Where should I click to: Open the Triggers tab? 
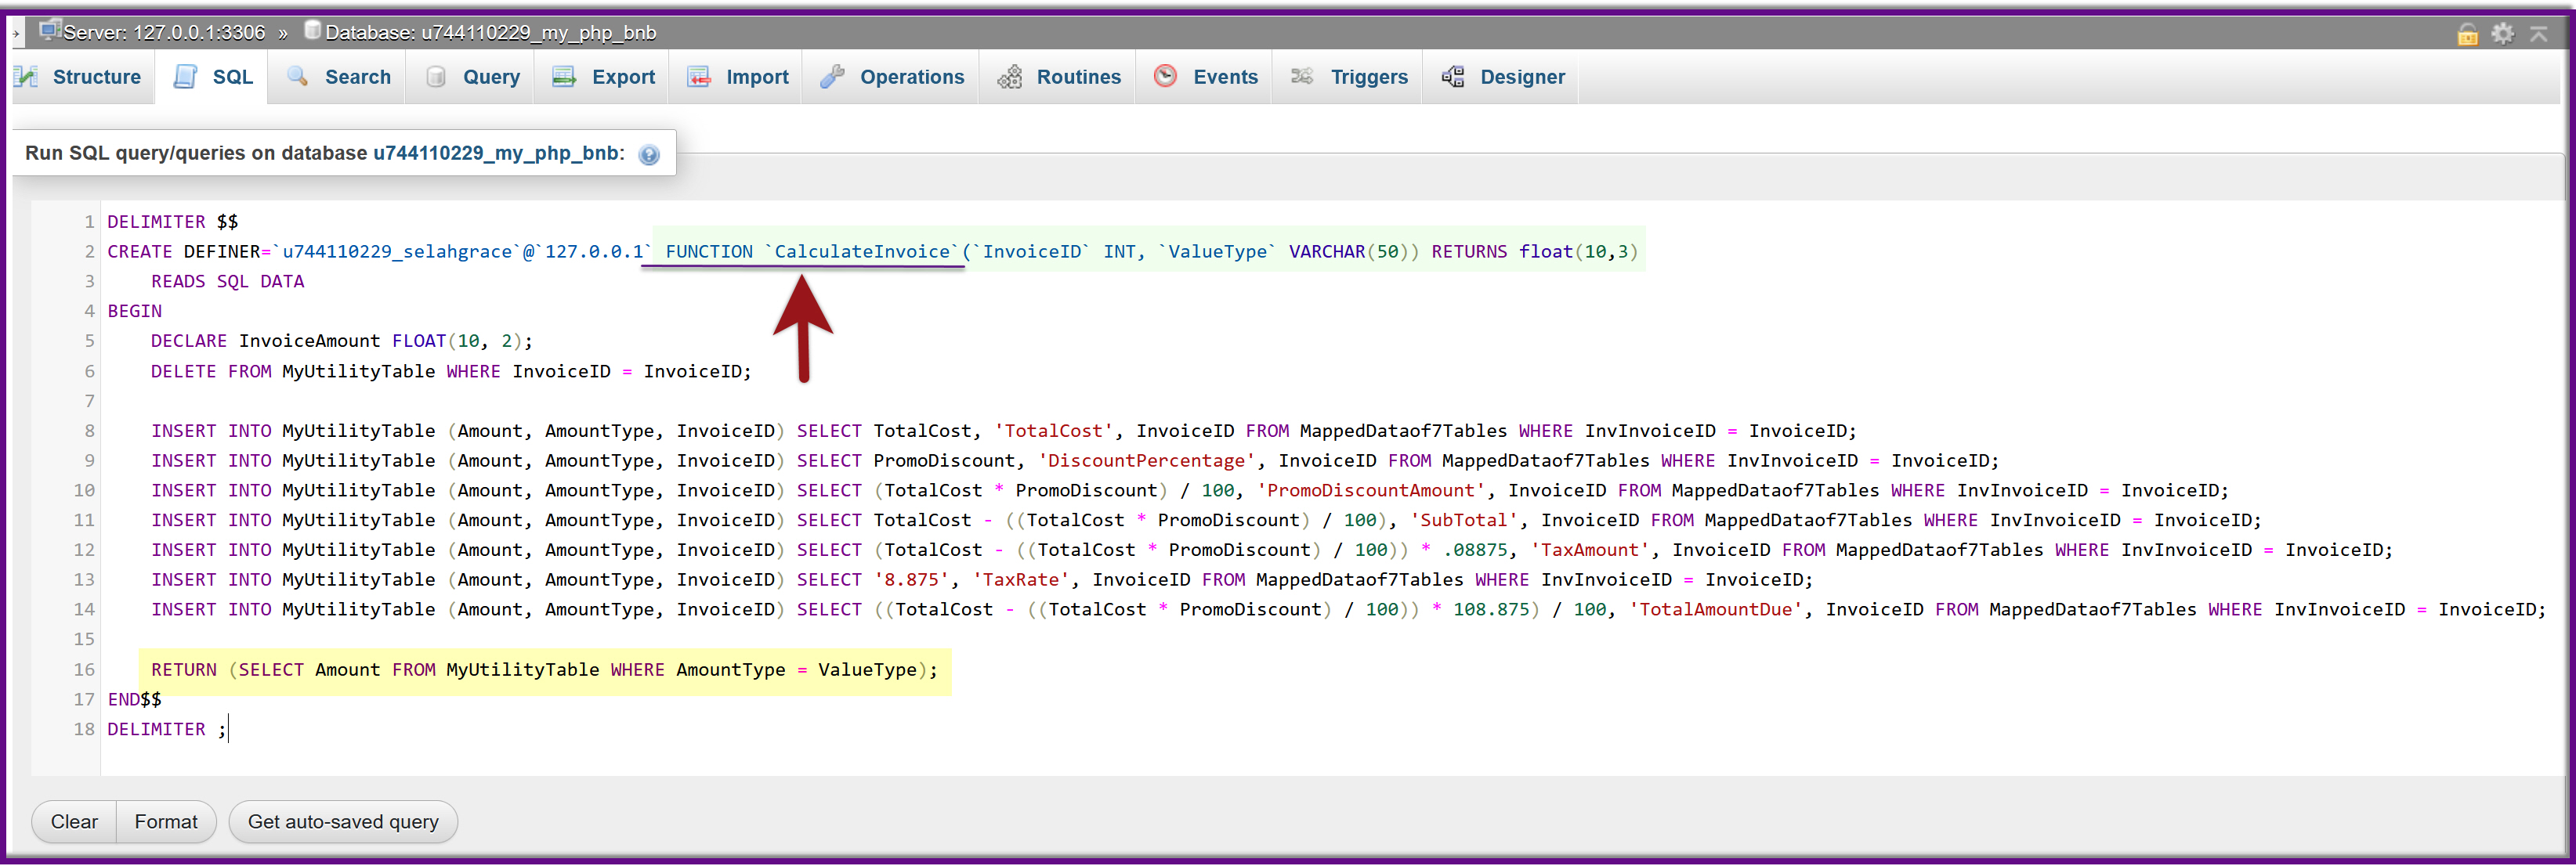[1349, 77]
